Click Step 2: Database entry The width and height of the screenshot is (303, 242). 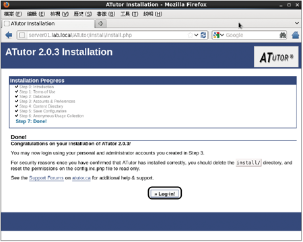tap(34, 97)
